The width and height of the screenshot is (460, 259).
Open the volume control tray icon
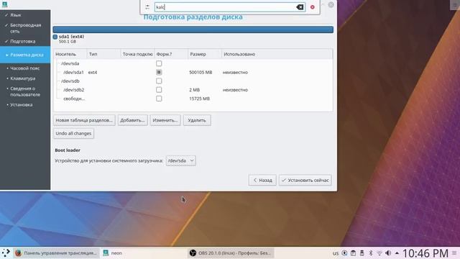pos(388,253)
